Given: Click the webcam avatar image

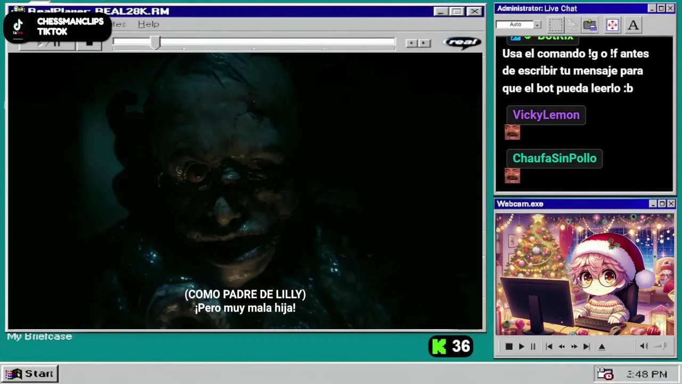Looking at the screenshot, I should [584, 275].
